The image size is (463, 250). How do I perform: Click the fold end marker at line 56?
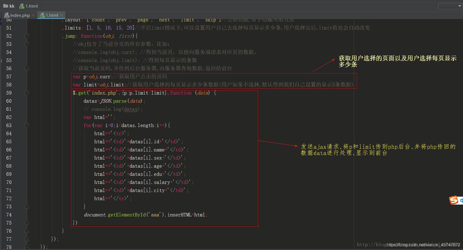(x=27, y=68)
